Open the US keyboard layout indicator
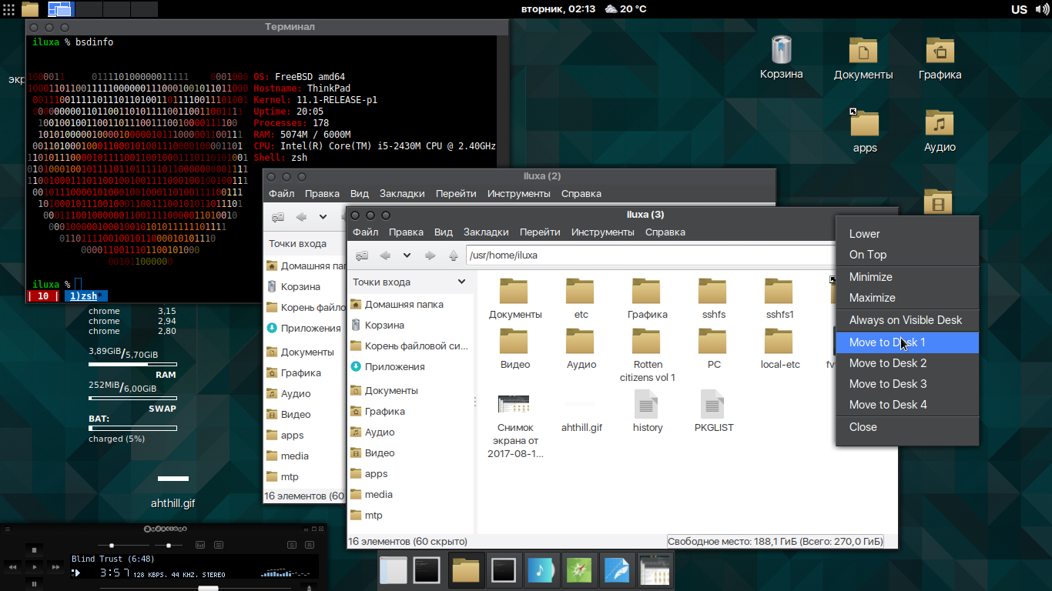 tap(1019, 9)
